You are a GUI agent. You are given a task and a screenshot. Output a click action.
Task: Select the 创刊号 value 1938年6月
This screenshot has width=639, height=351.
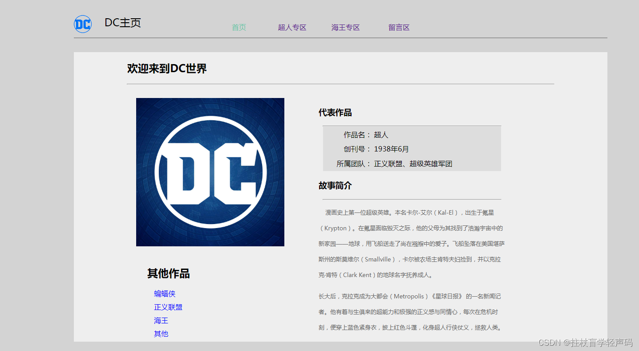pos(391,149)
